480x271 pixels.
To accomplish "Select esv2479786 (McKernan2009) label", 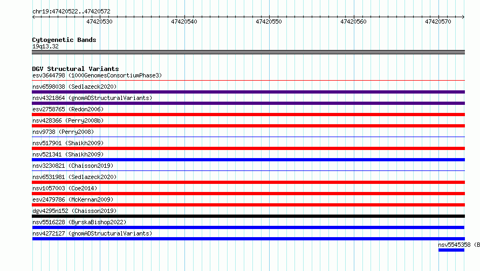I will coord(73,199).
